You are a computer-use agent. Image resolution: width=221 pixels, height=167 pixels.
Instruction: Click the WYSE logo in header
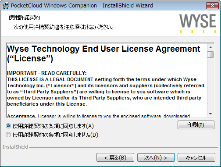click(198, 23)
